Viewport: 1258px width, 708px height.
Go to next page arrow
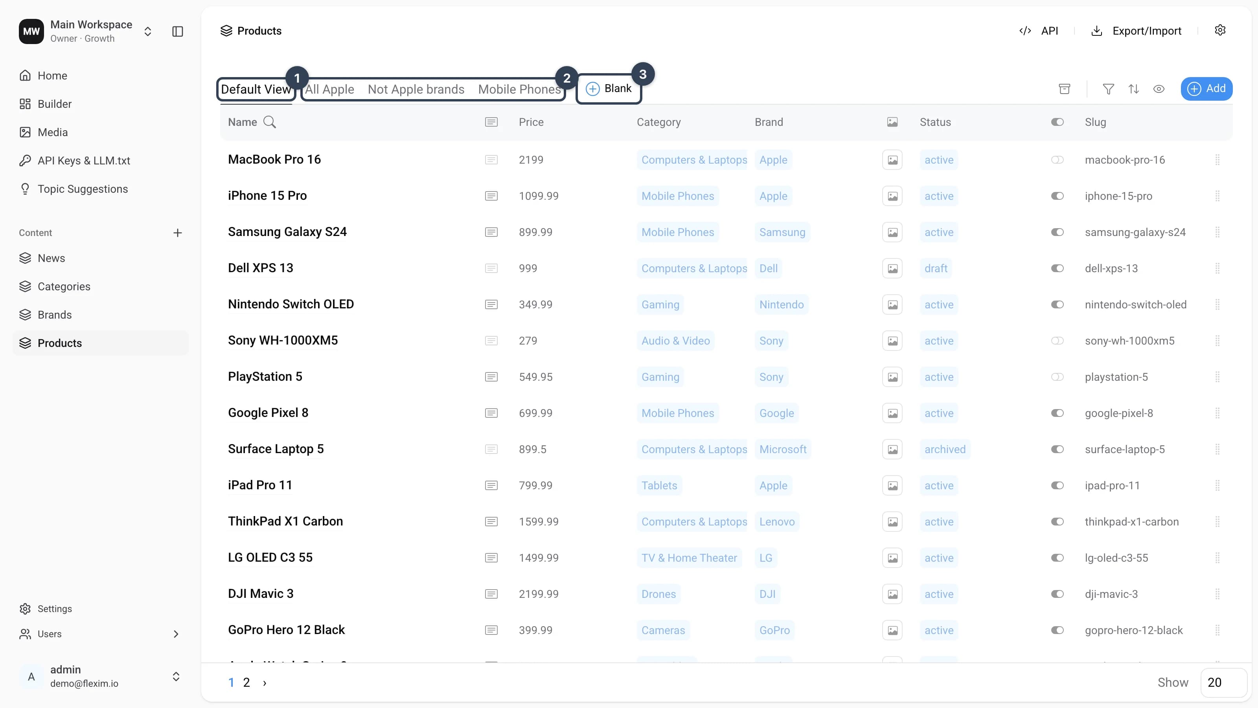point(265,682)
